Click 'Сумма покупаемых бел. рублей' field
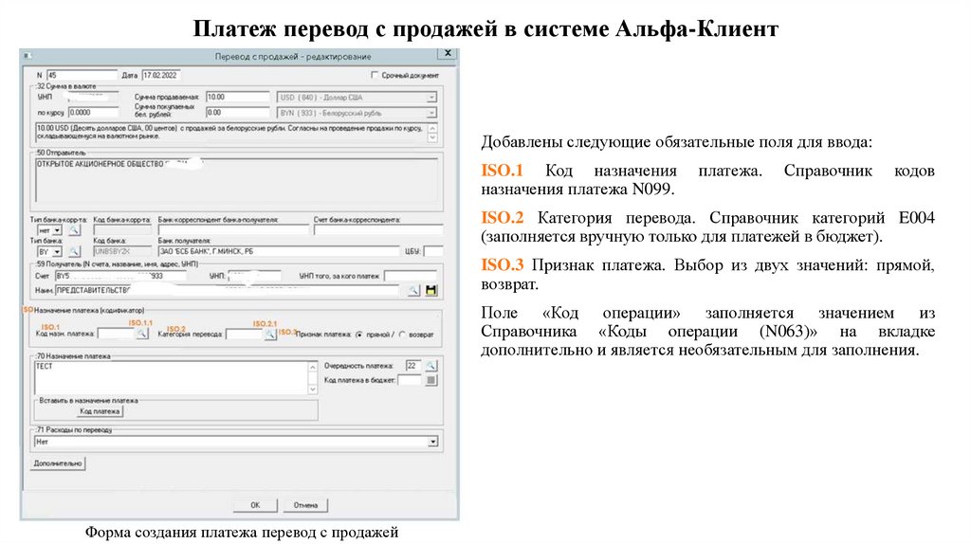Image resolution: width=971 pixels, height=544 pixels. (x=238, y=113)
